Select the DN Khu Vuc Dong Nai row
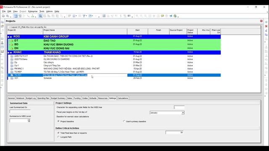This screenshot has height=151, width=269. (x=114, y=49)
